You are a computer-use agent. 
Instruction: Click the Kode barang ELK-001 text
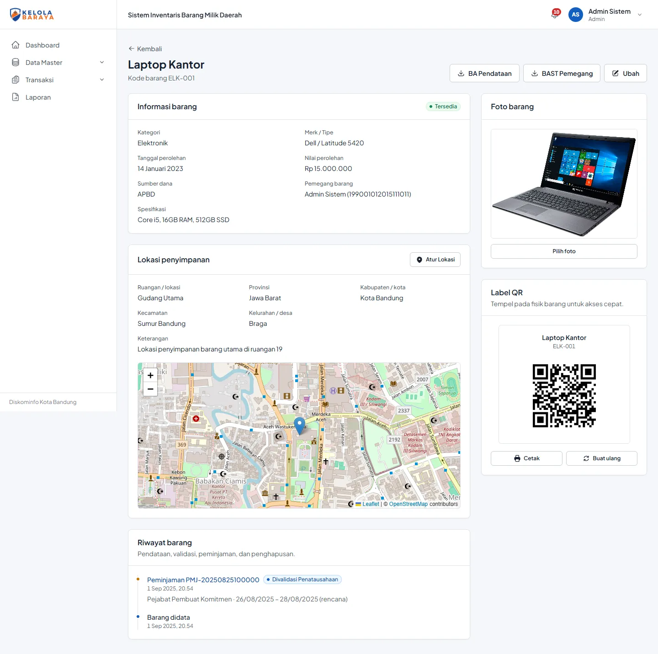point(161,78)
